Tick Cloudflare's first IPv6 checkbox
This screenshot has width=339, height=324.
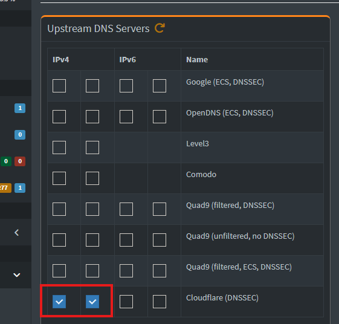click(126, 302)
